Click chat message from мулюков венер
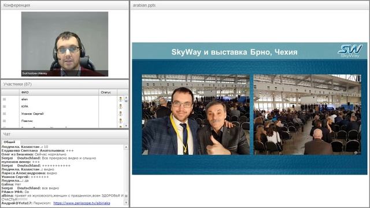370x208 pixels. pyautogui.click(x=21, y=162)
